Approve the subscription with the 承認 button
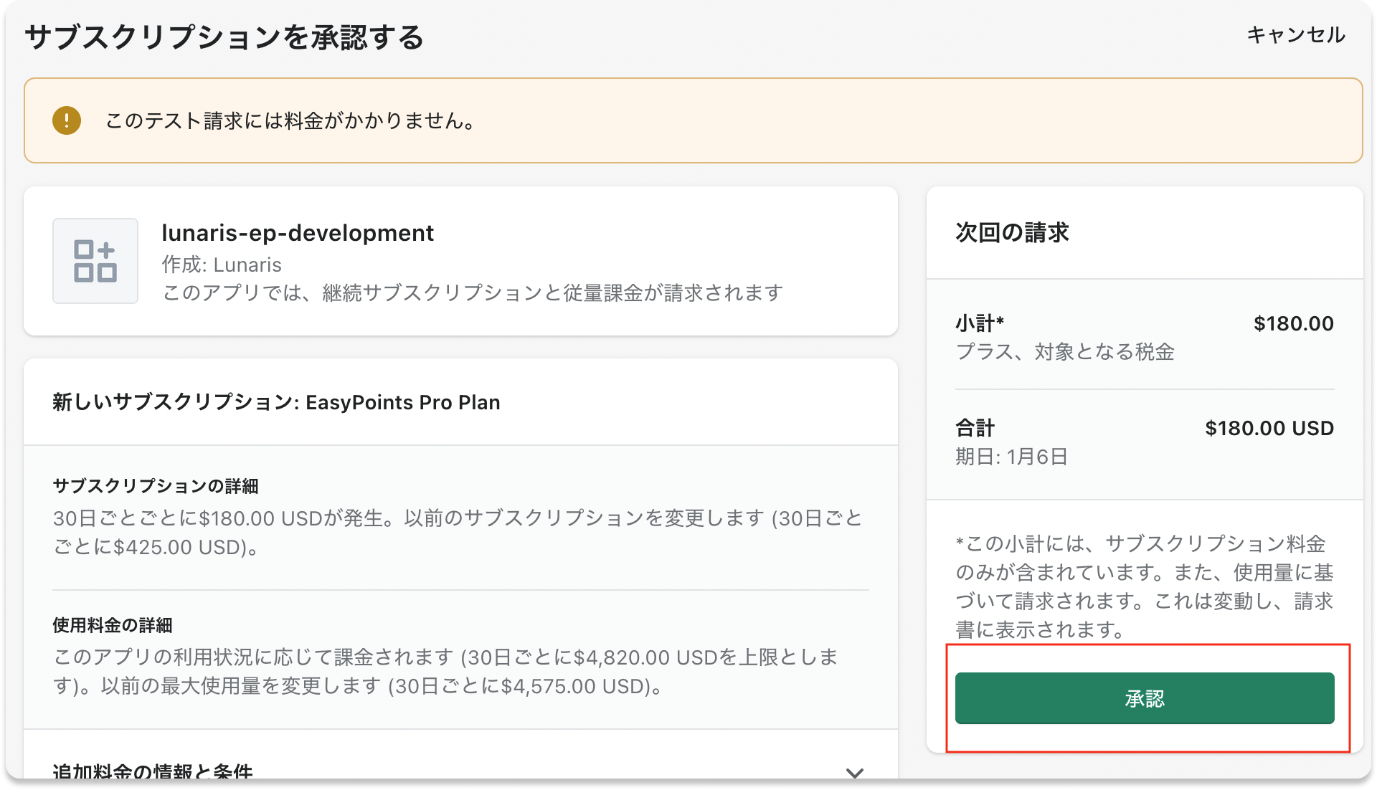 (x=1145, y=698)
